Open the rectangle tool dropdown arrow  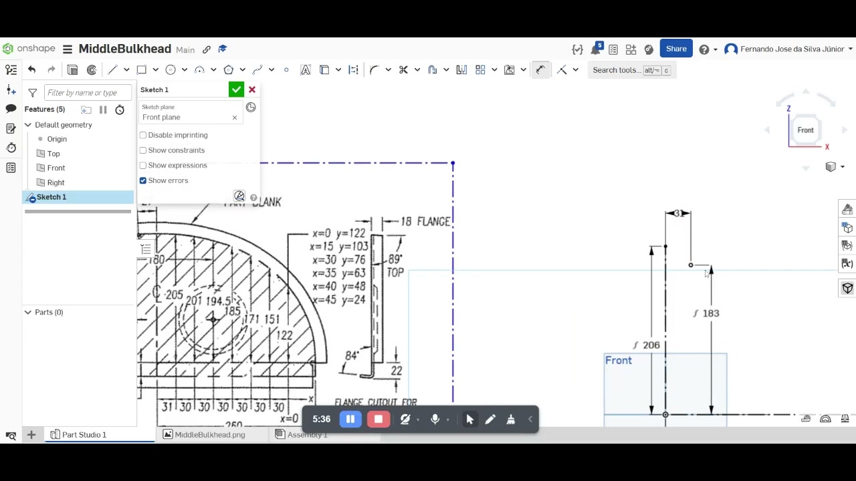[155, 69]
